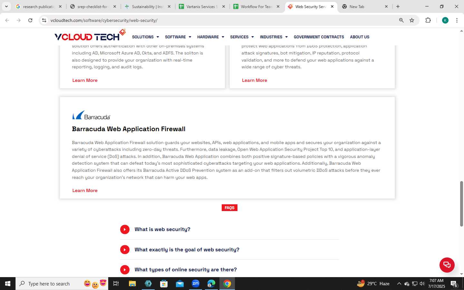Open GOVERNMENT CONTRACTS page
Image resolution: width=464 pixels, height=290 pixels.
click(319, 37)
